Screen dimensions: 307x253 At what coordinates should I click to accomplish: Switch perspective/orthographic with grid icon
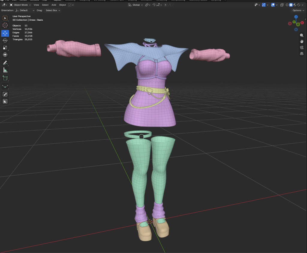tap(302, 54)
